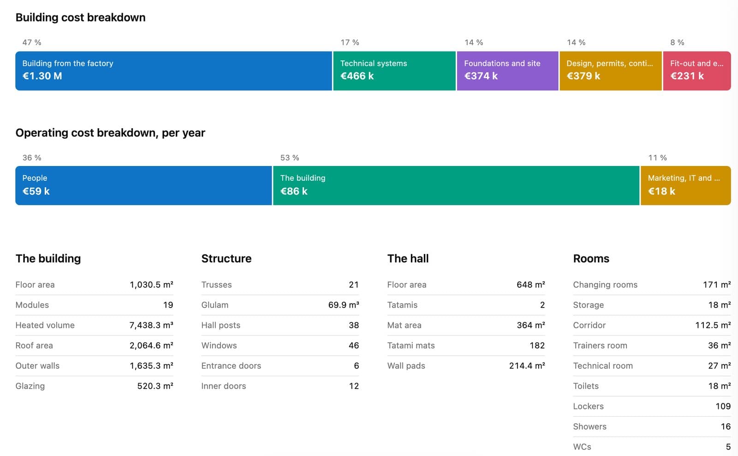Click the Corridor value 112.5 m²

tap(713, 325)
